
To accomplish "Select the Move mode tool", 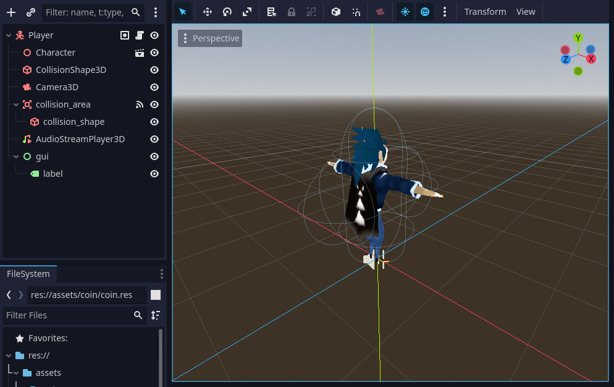I will click(x=207, y=12).
